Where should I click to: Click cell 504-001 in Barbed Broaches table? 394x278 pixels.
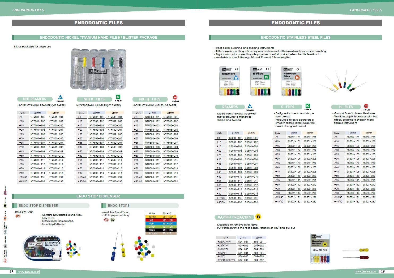point(243,242)
